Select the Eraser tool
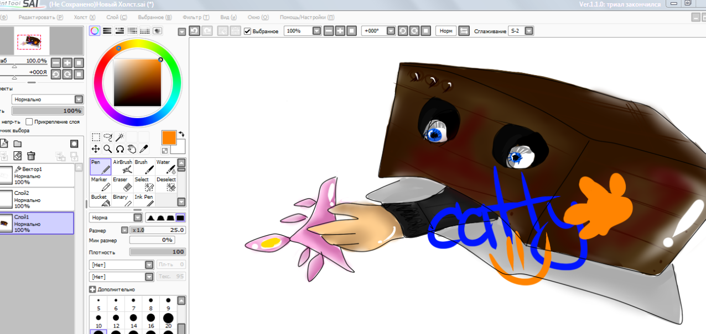The height and width of the screenshot is (334, 706). tap(122, 184)
